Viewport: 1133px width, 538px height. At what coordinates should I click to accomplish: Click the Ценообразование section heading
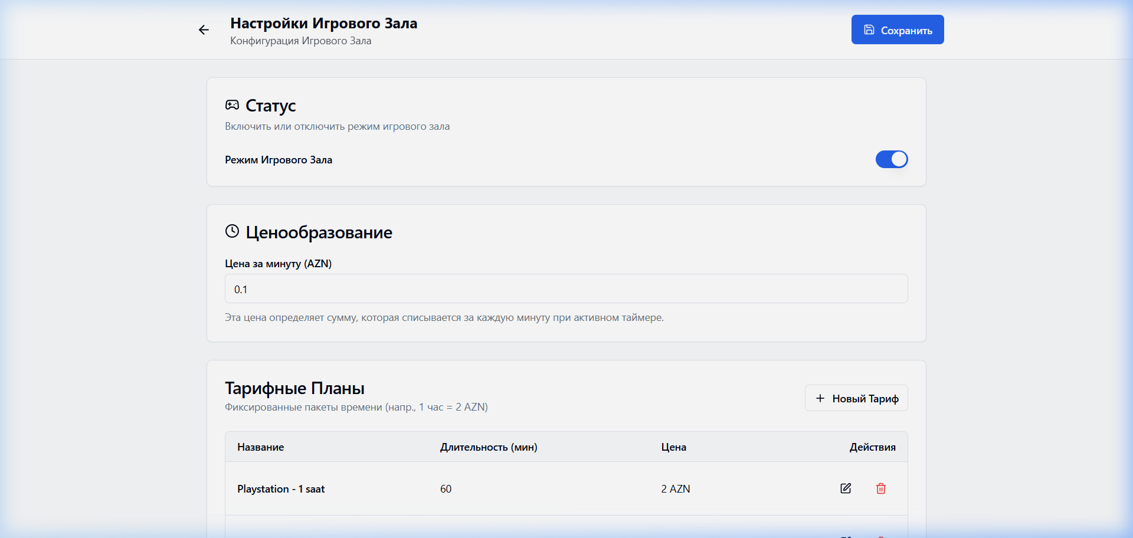pos(319,232)
